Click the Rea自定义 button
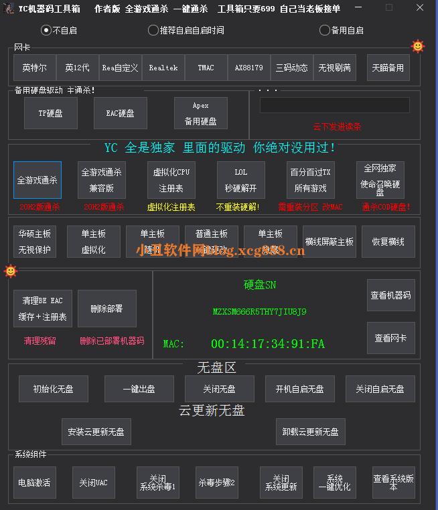 [x=121, y=68]
